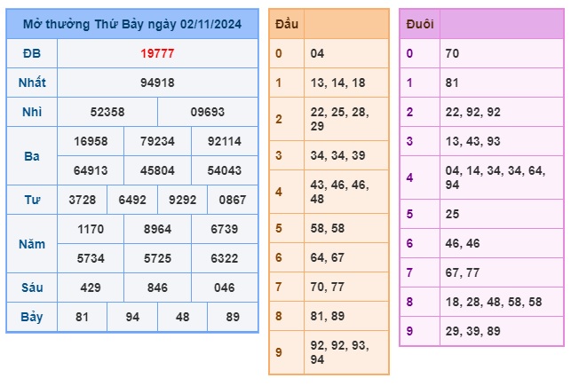Click the Ba prize number 54043
571x386 pixels.
224,169
